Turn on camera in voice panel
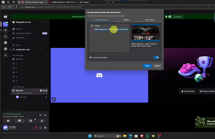The width and height of the screenshot is (215, 139). (8, 121)
